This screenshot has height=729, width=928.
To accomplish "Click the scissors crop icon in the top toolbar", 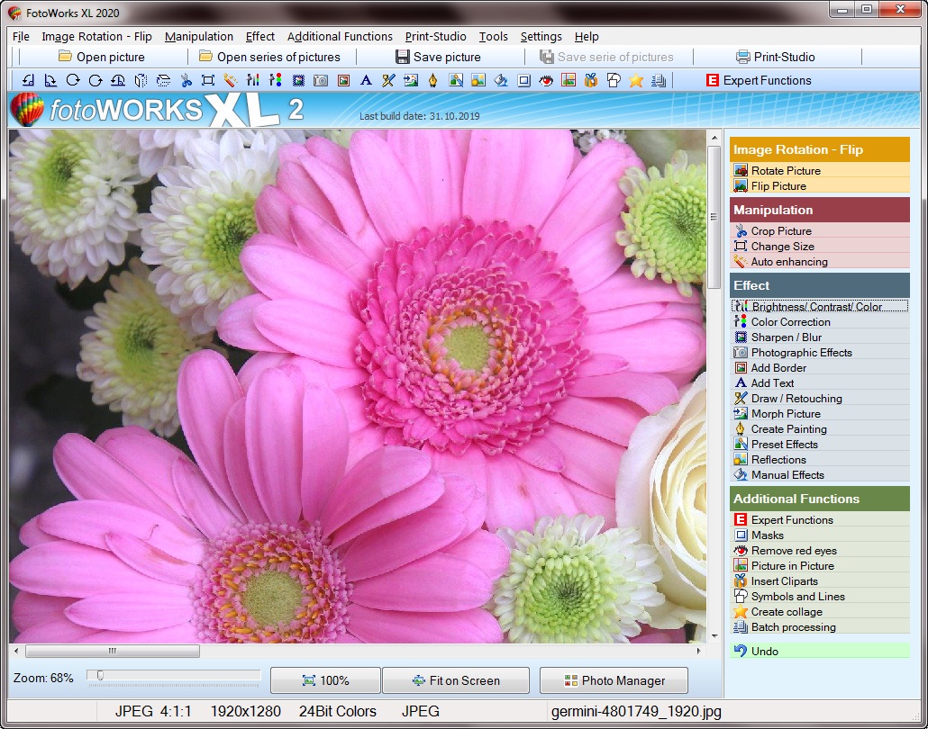I will point(186,80).
